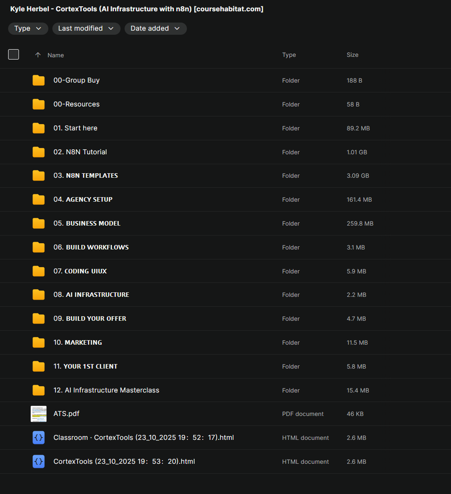Click the 10. MARKETING folder icon
Screen dimensions: 451x494
38,342
